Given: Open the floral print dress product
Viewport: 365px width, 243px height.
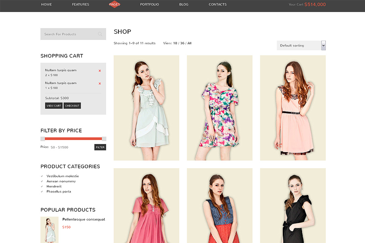Looking at the screenshot, I should 220,108.
